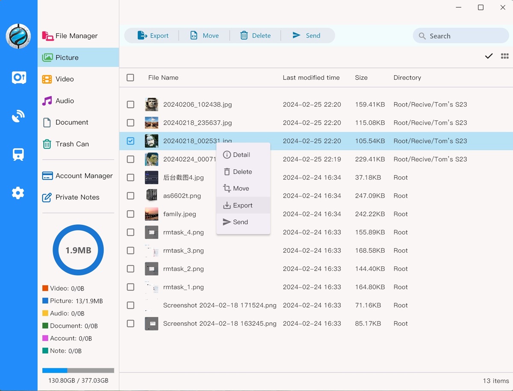513x391 pixels.
Task: Open the satellite dish remote icon
Action: (x=18, y=116)
